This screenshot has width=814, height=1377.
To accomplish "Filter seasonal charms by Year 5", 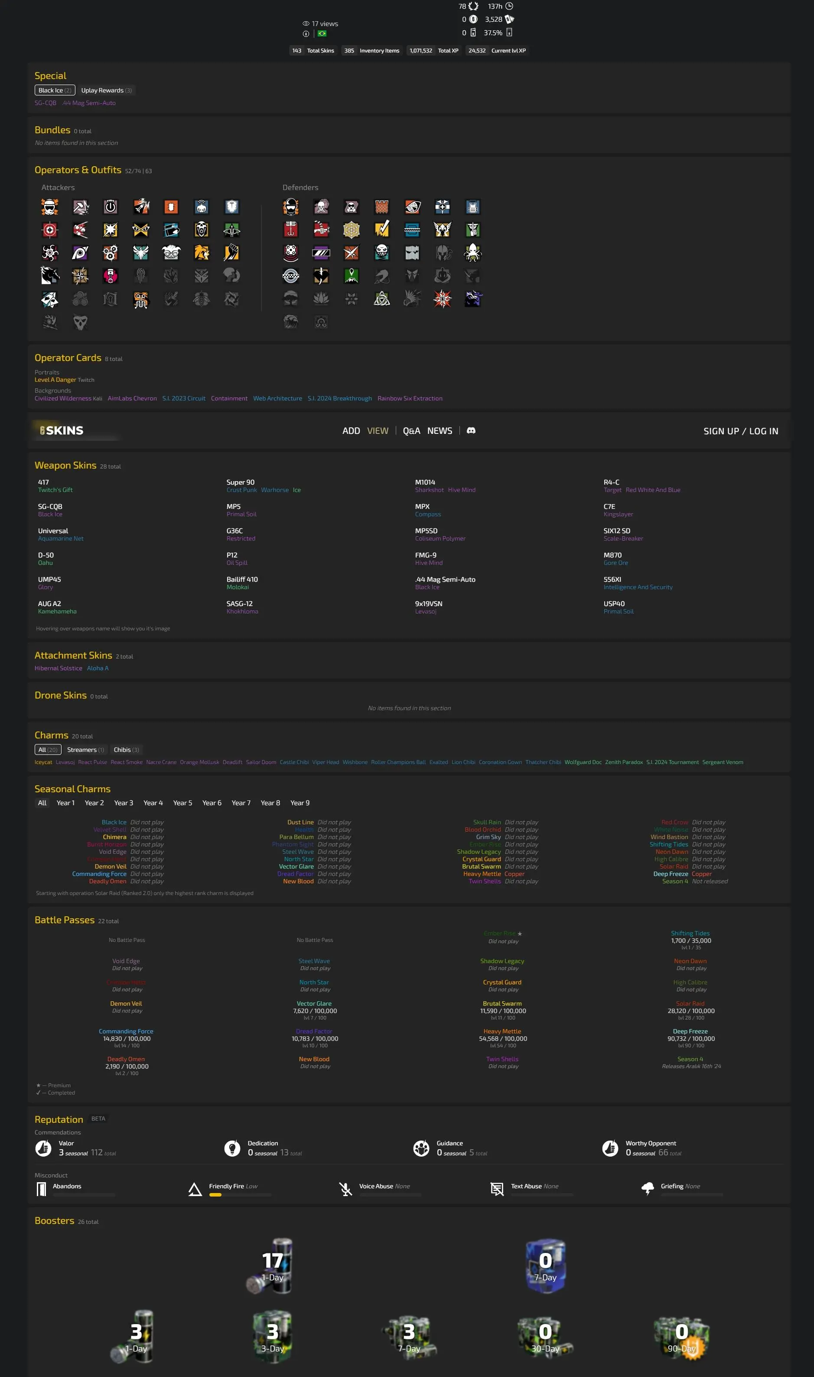I will pos(182,803).
